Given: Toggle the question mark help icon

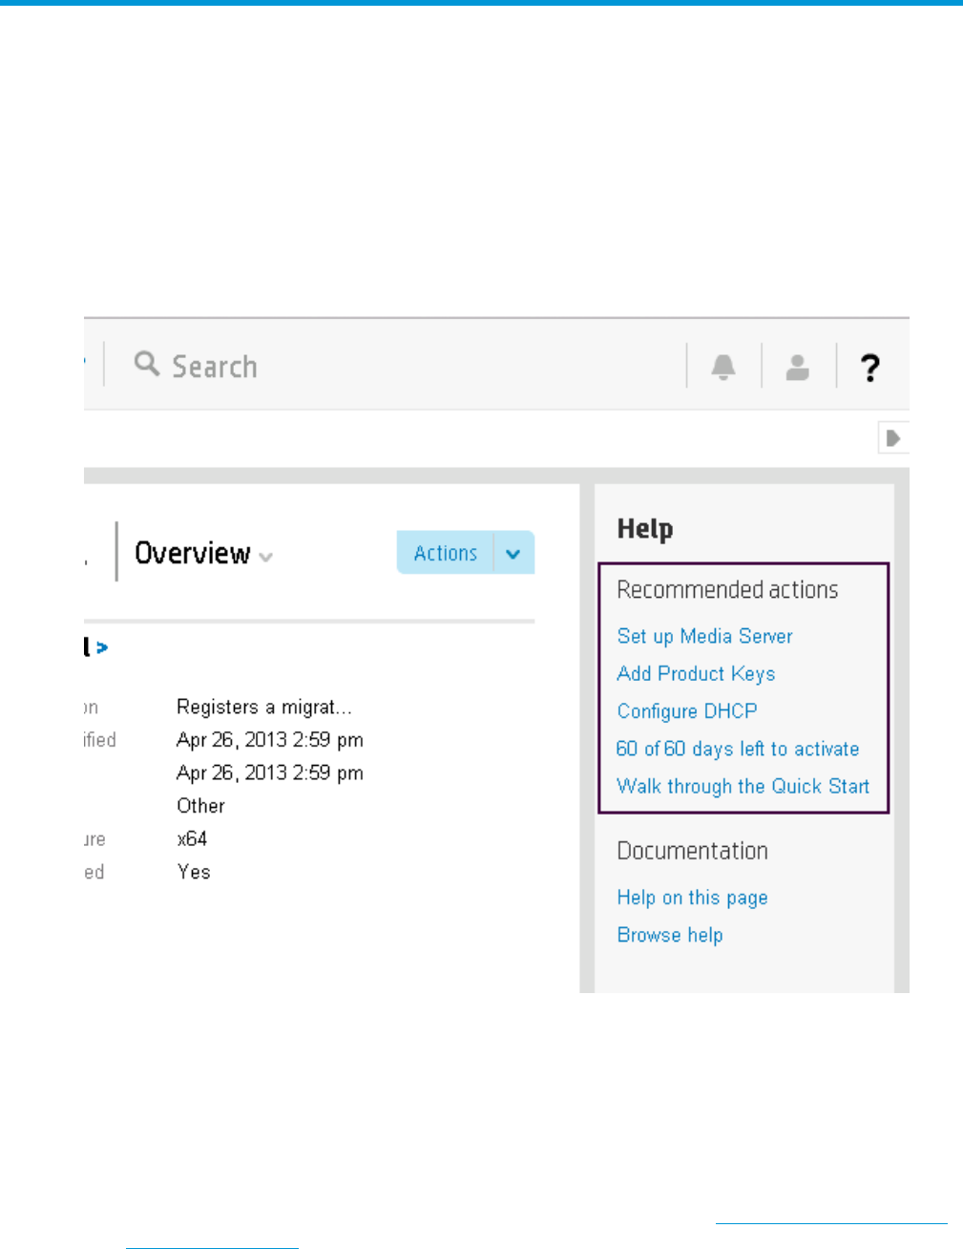Looking at the screenshot, I should pos(869,368).
